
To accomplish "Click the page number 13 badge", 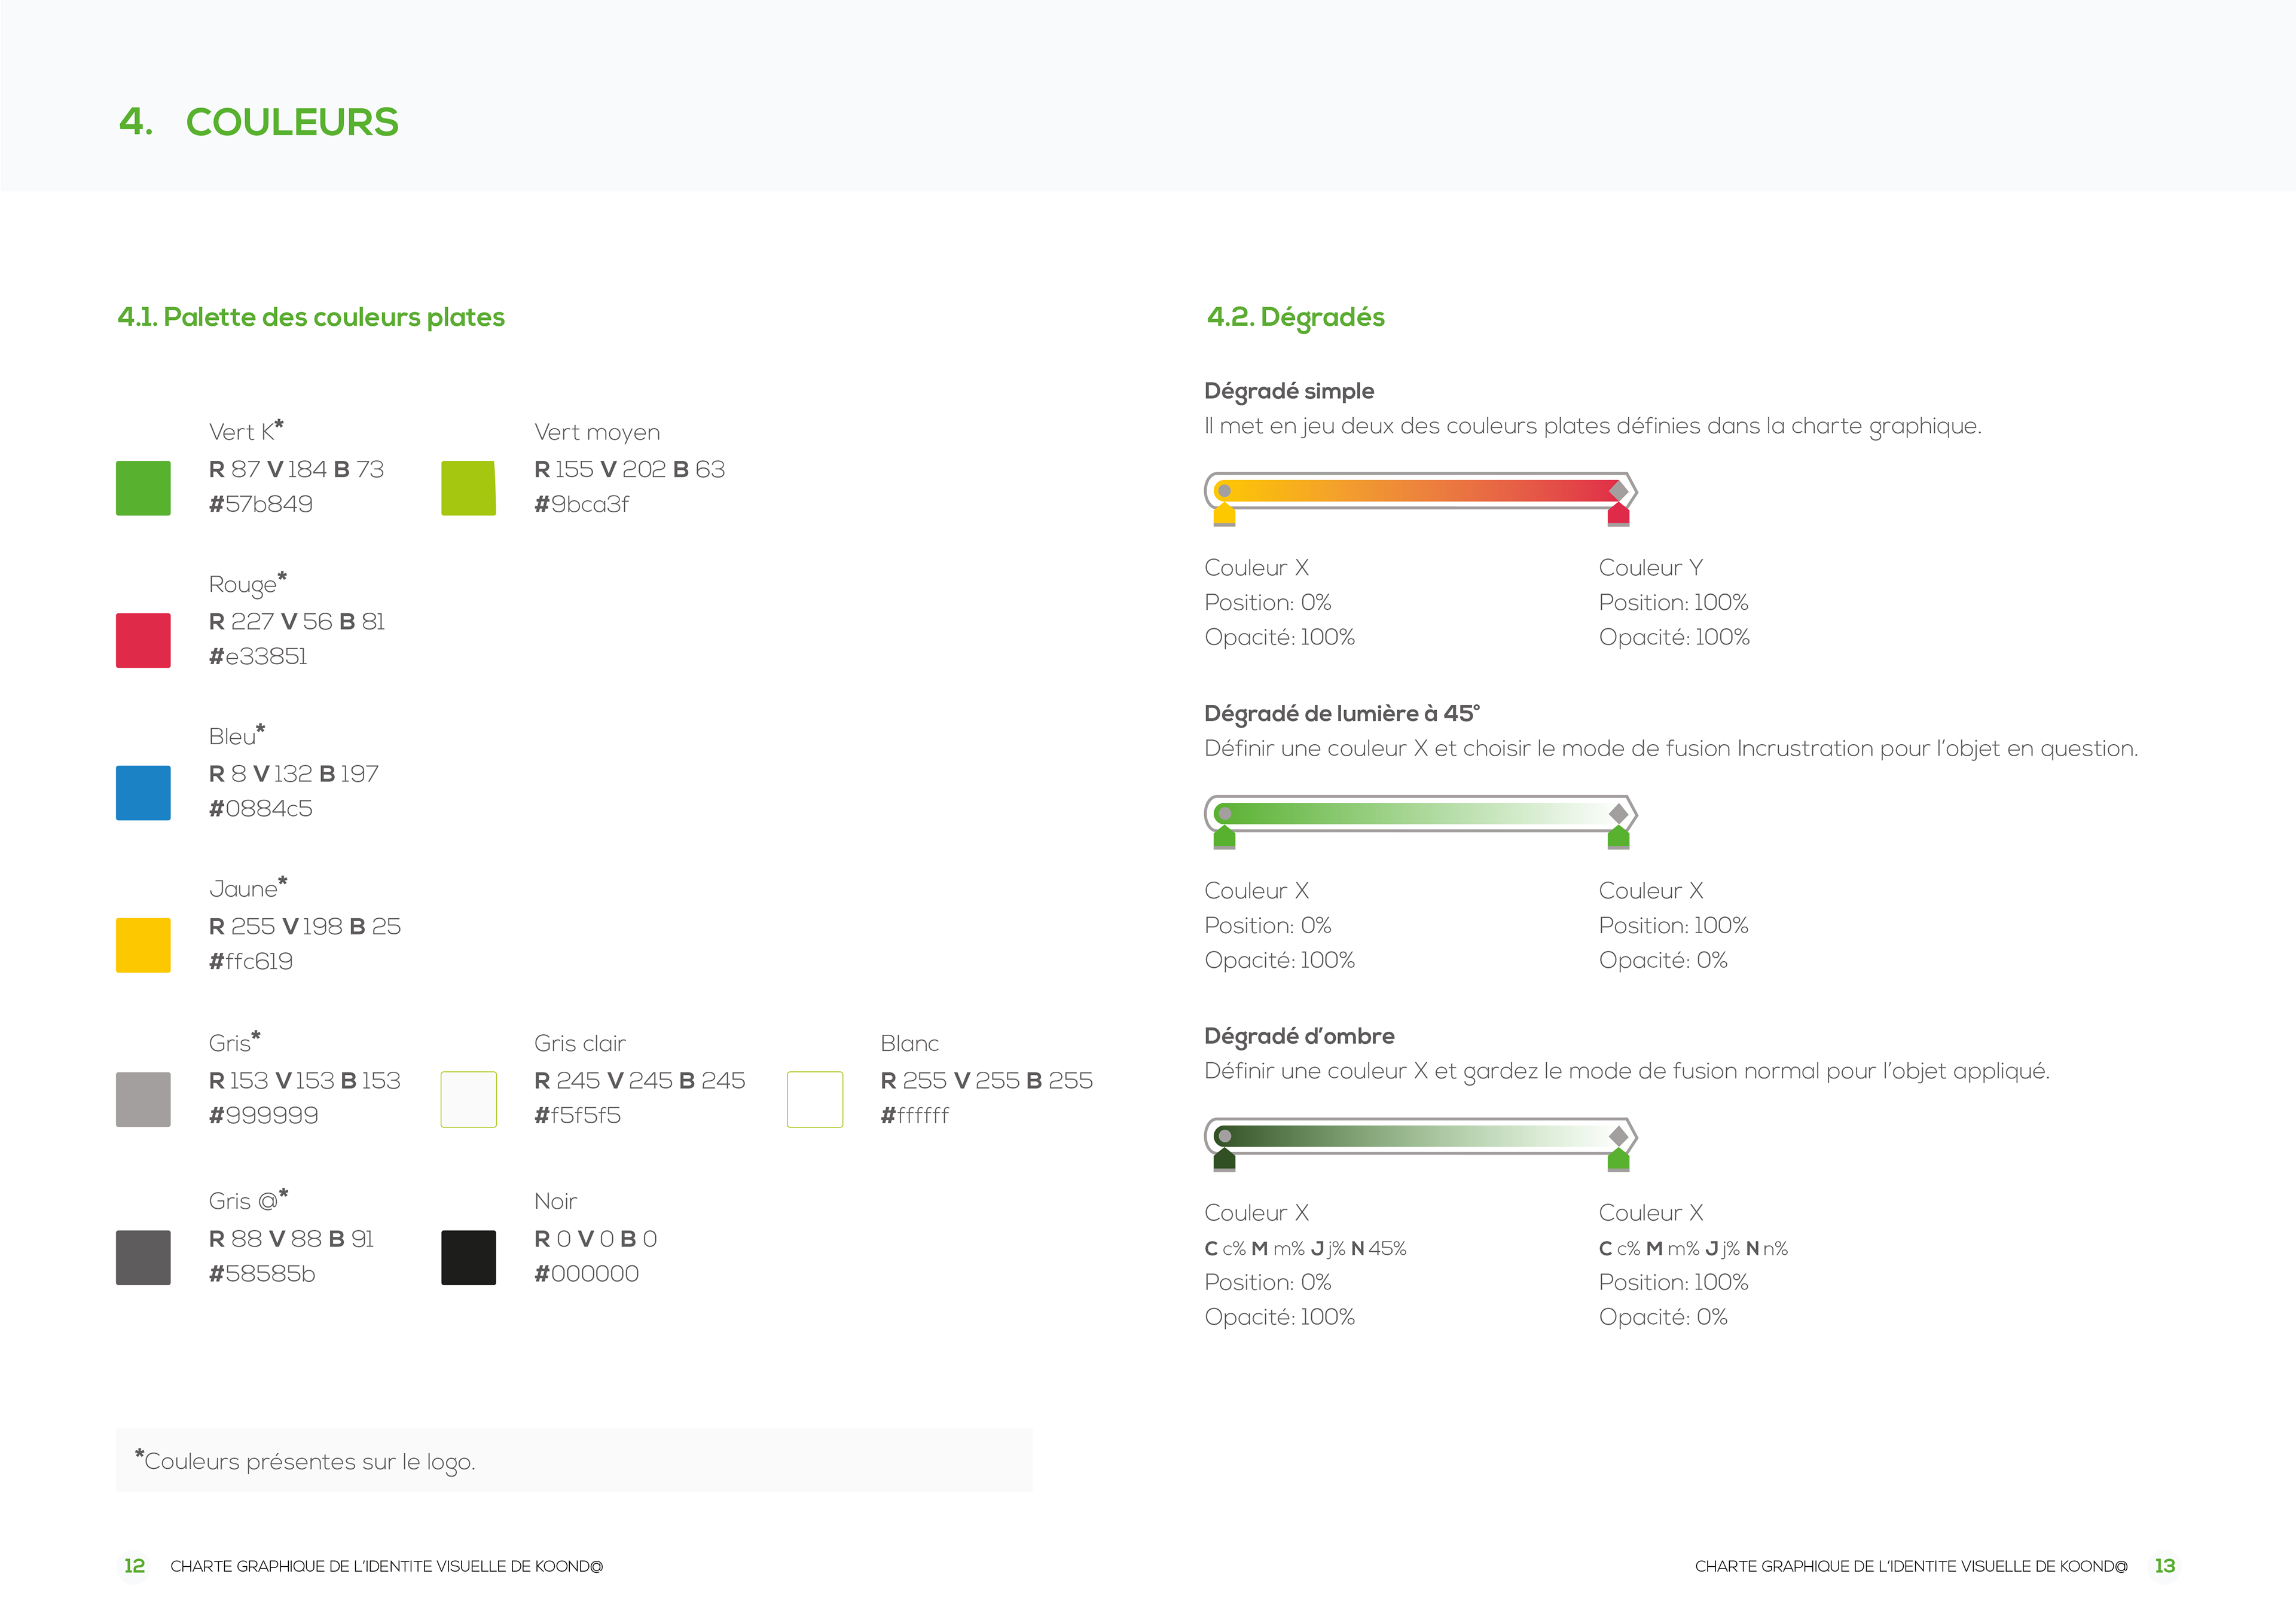I will [x=2164, y=1566].
